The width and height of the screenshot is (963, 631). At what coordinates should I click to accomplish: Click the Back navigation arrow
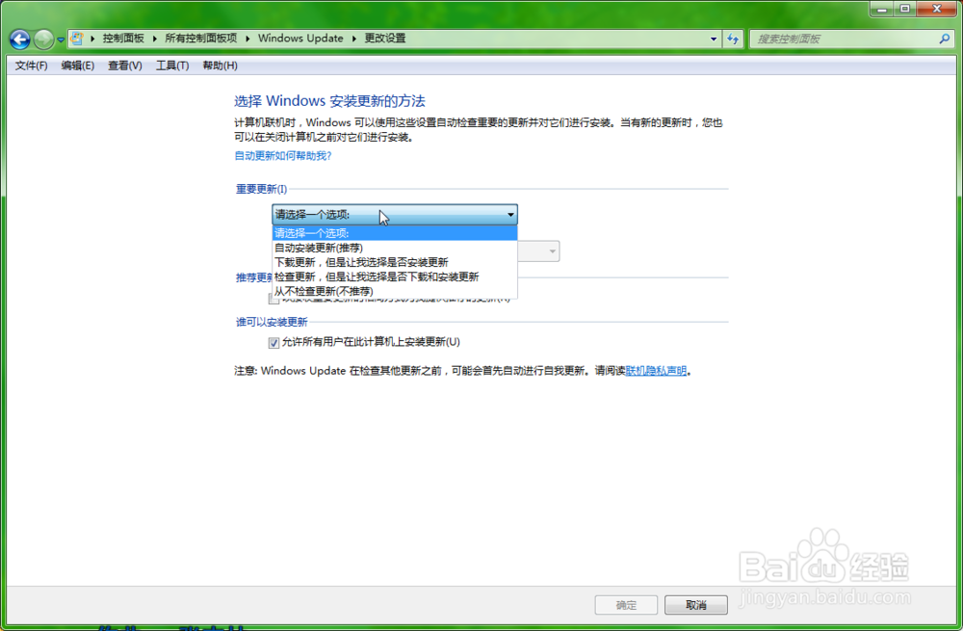(x=18, y=39)
